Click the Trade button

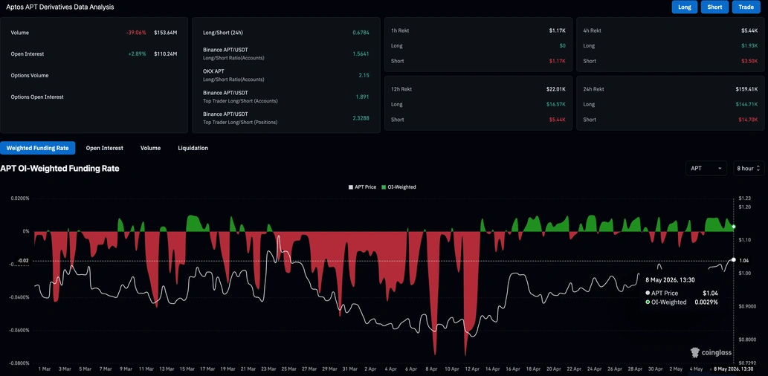click(x=746, y=7)
